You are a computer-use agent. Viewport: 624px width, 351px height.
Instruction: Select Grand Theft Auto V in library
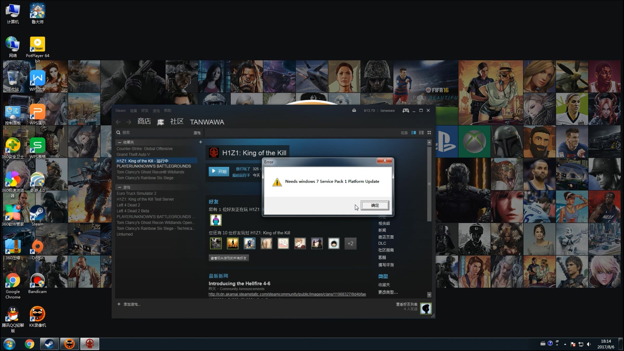[x=133, y=155]
